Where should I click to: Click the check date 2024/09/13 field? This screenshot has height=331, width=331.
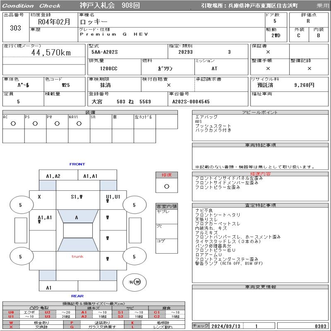tap(226, 326)
